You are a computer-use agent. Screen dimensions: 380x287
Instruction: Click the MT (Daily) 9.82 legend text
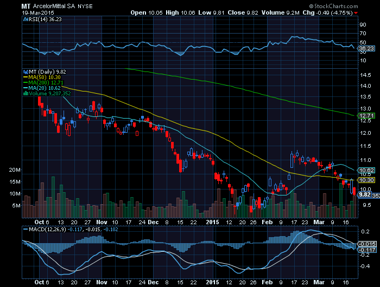pyautogui.click(x=48, y=72)
